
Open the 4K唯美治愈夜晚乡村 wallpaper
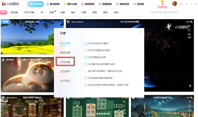pos(163,106)
